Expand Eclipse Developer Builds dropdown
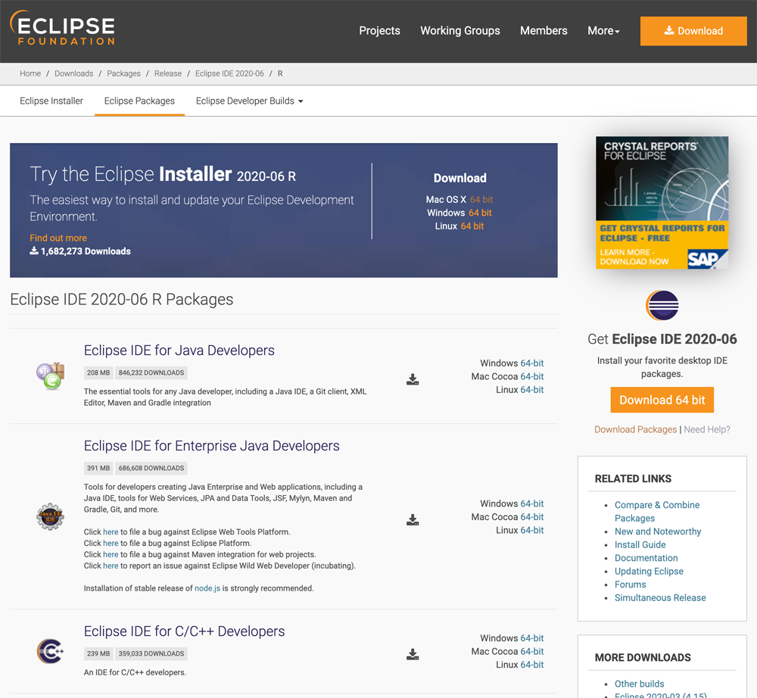Viewport: 757px width, 698px height. 249,101
